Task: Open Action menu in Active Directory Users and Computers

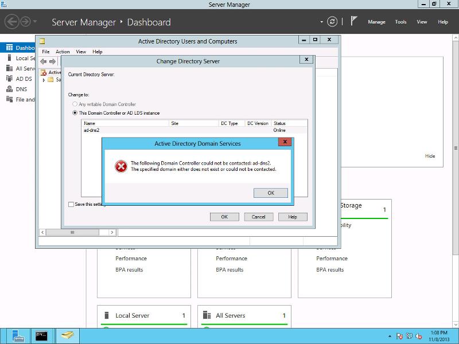Action: click(x=63, y=52)
